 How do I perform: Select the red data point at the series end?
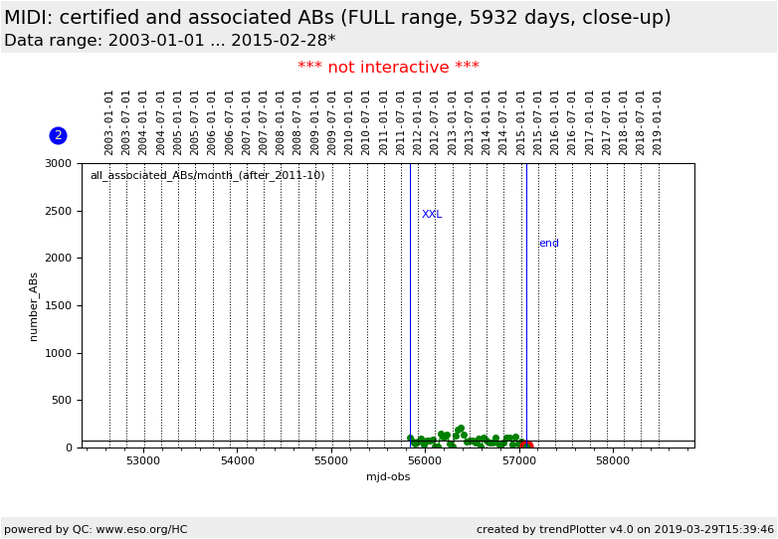(x=528, y=446)
